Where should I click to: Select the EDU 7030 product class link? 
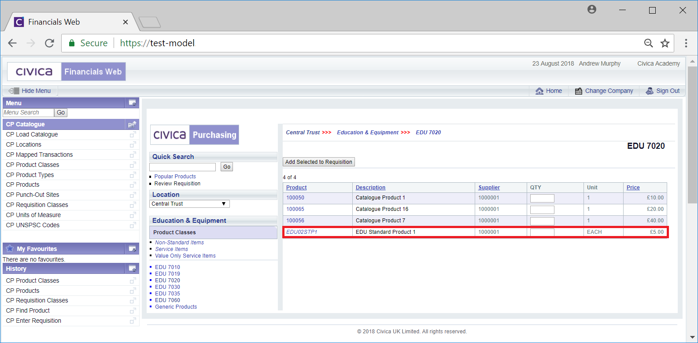[x=168, y=287]
